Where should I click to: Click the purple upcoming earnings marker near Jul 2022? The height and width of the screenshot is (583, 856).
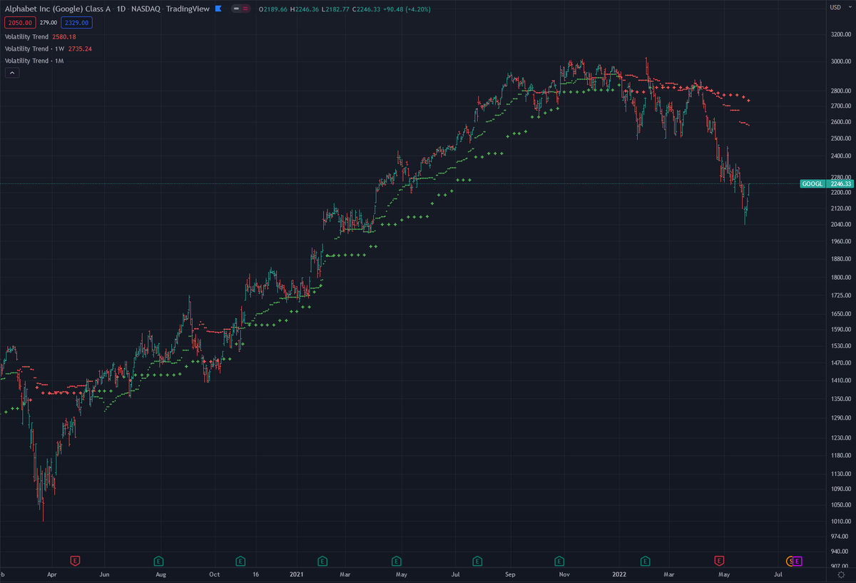pyautogui.click(x=798, y=560)
